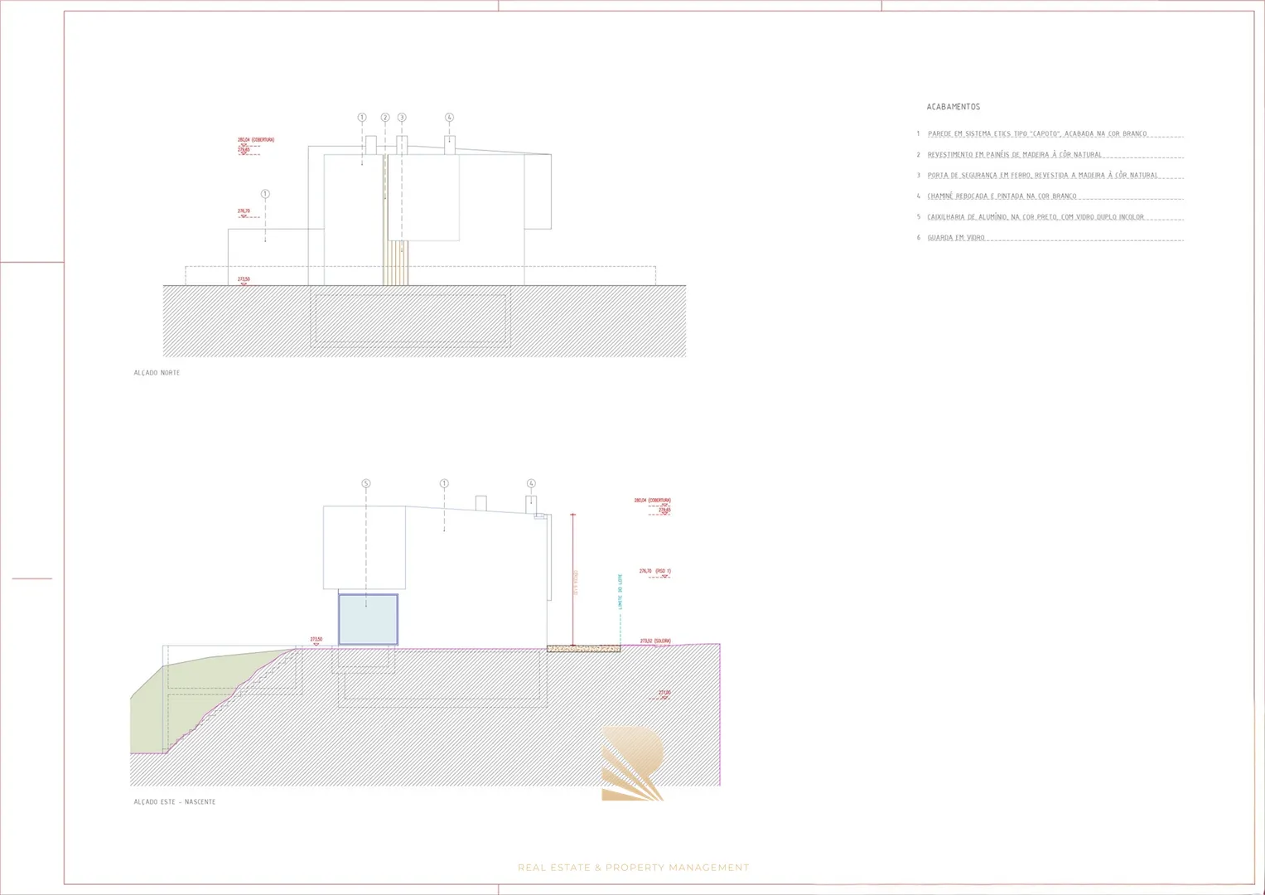Click legend item 3 PORTA DE SEGURANÇA

pyautogui.click(x=1042, y=176)
